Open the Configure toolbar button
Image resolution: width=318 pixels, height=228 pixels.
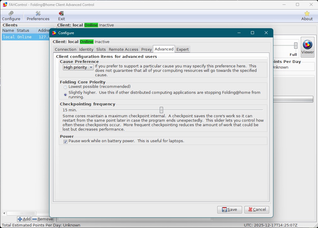point(11,16)
